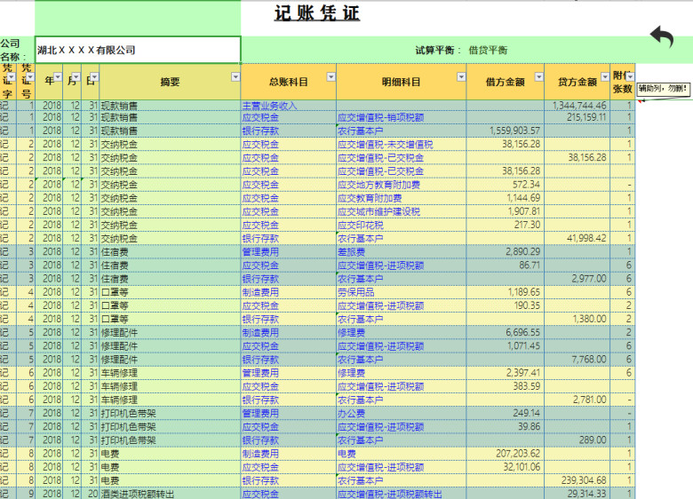Select the credit amount 239,304.68

[x=577, y=480]
